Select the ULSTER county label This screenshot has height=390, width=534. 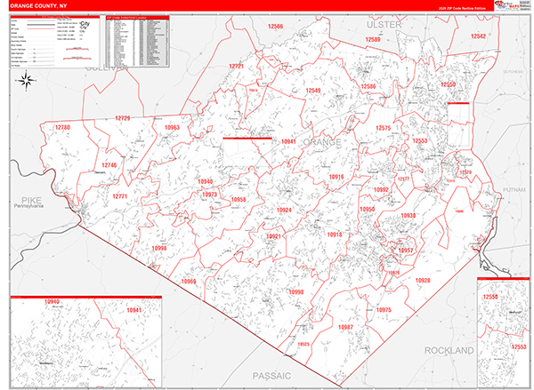click(x=384, y=25)
